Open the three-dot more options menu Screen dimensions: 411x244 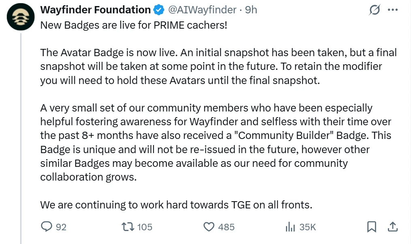tap(393, 10)
